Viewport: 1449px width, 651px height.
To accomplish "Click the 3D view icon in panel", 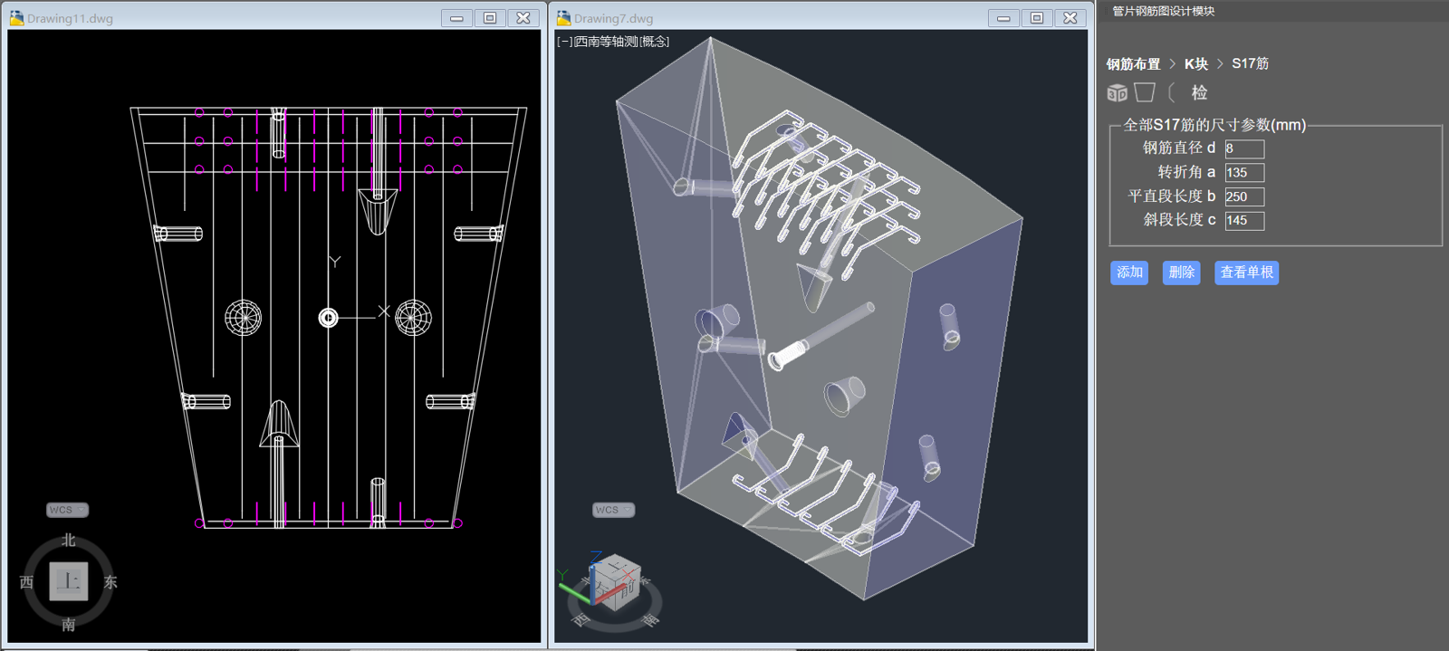I will (x=1117, y=93).
